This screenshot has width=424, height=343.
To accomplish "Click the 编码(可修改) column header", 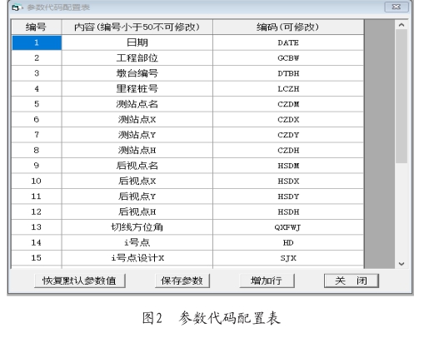I will pyautogui.click(x=288, y=27).
